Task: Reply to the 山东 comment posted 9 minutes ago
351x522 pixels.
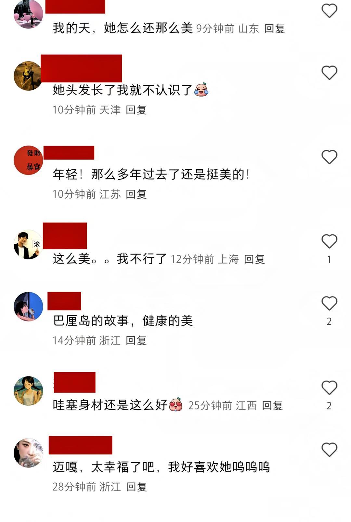Action: (275, 29)
